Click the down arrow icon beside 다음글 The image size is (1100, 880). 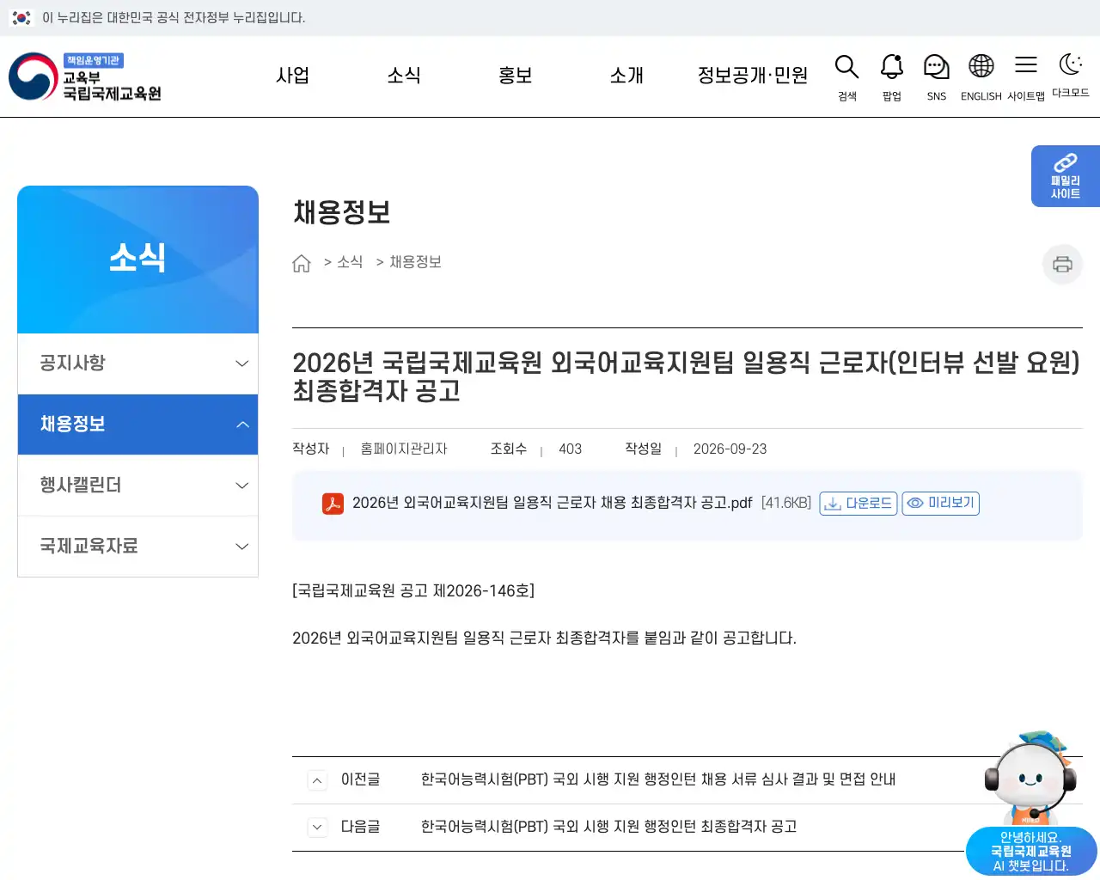317,828
